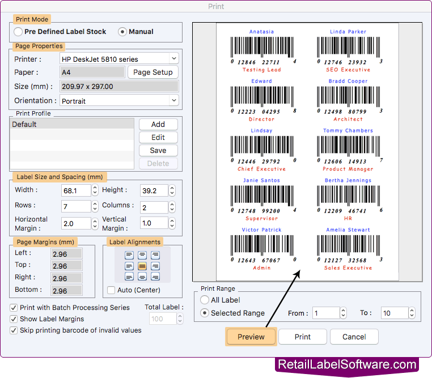This screenshot has height=378, width=432.
Task: Adjust the Columns stepper arrows
Action: point(172,207)
